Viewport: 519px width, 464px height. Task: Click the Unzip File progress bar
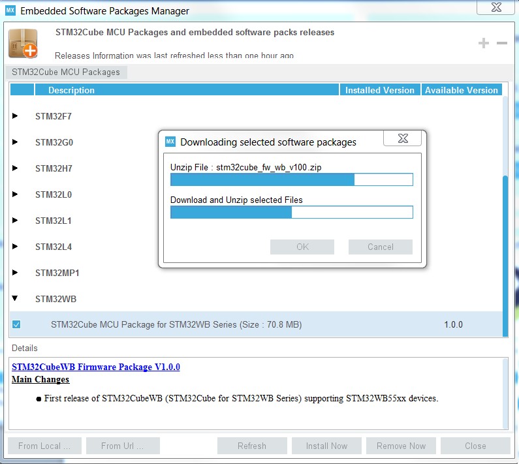coord(292,179)
